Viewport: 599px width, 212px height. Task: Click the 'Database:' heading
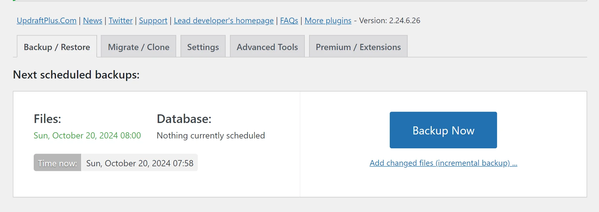(x=184, y=119)
